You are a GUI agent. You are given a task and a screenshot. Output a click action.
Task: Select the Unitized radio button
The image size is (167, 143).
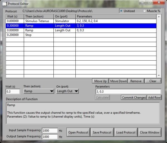point(121,11)
